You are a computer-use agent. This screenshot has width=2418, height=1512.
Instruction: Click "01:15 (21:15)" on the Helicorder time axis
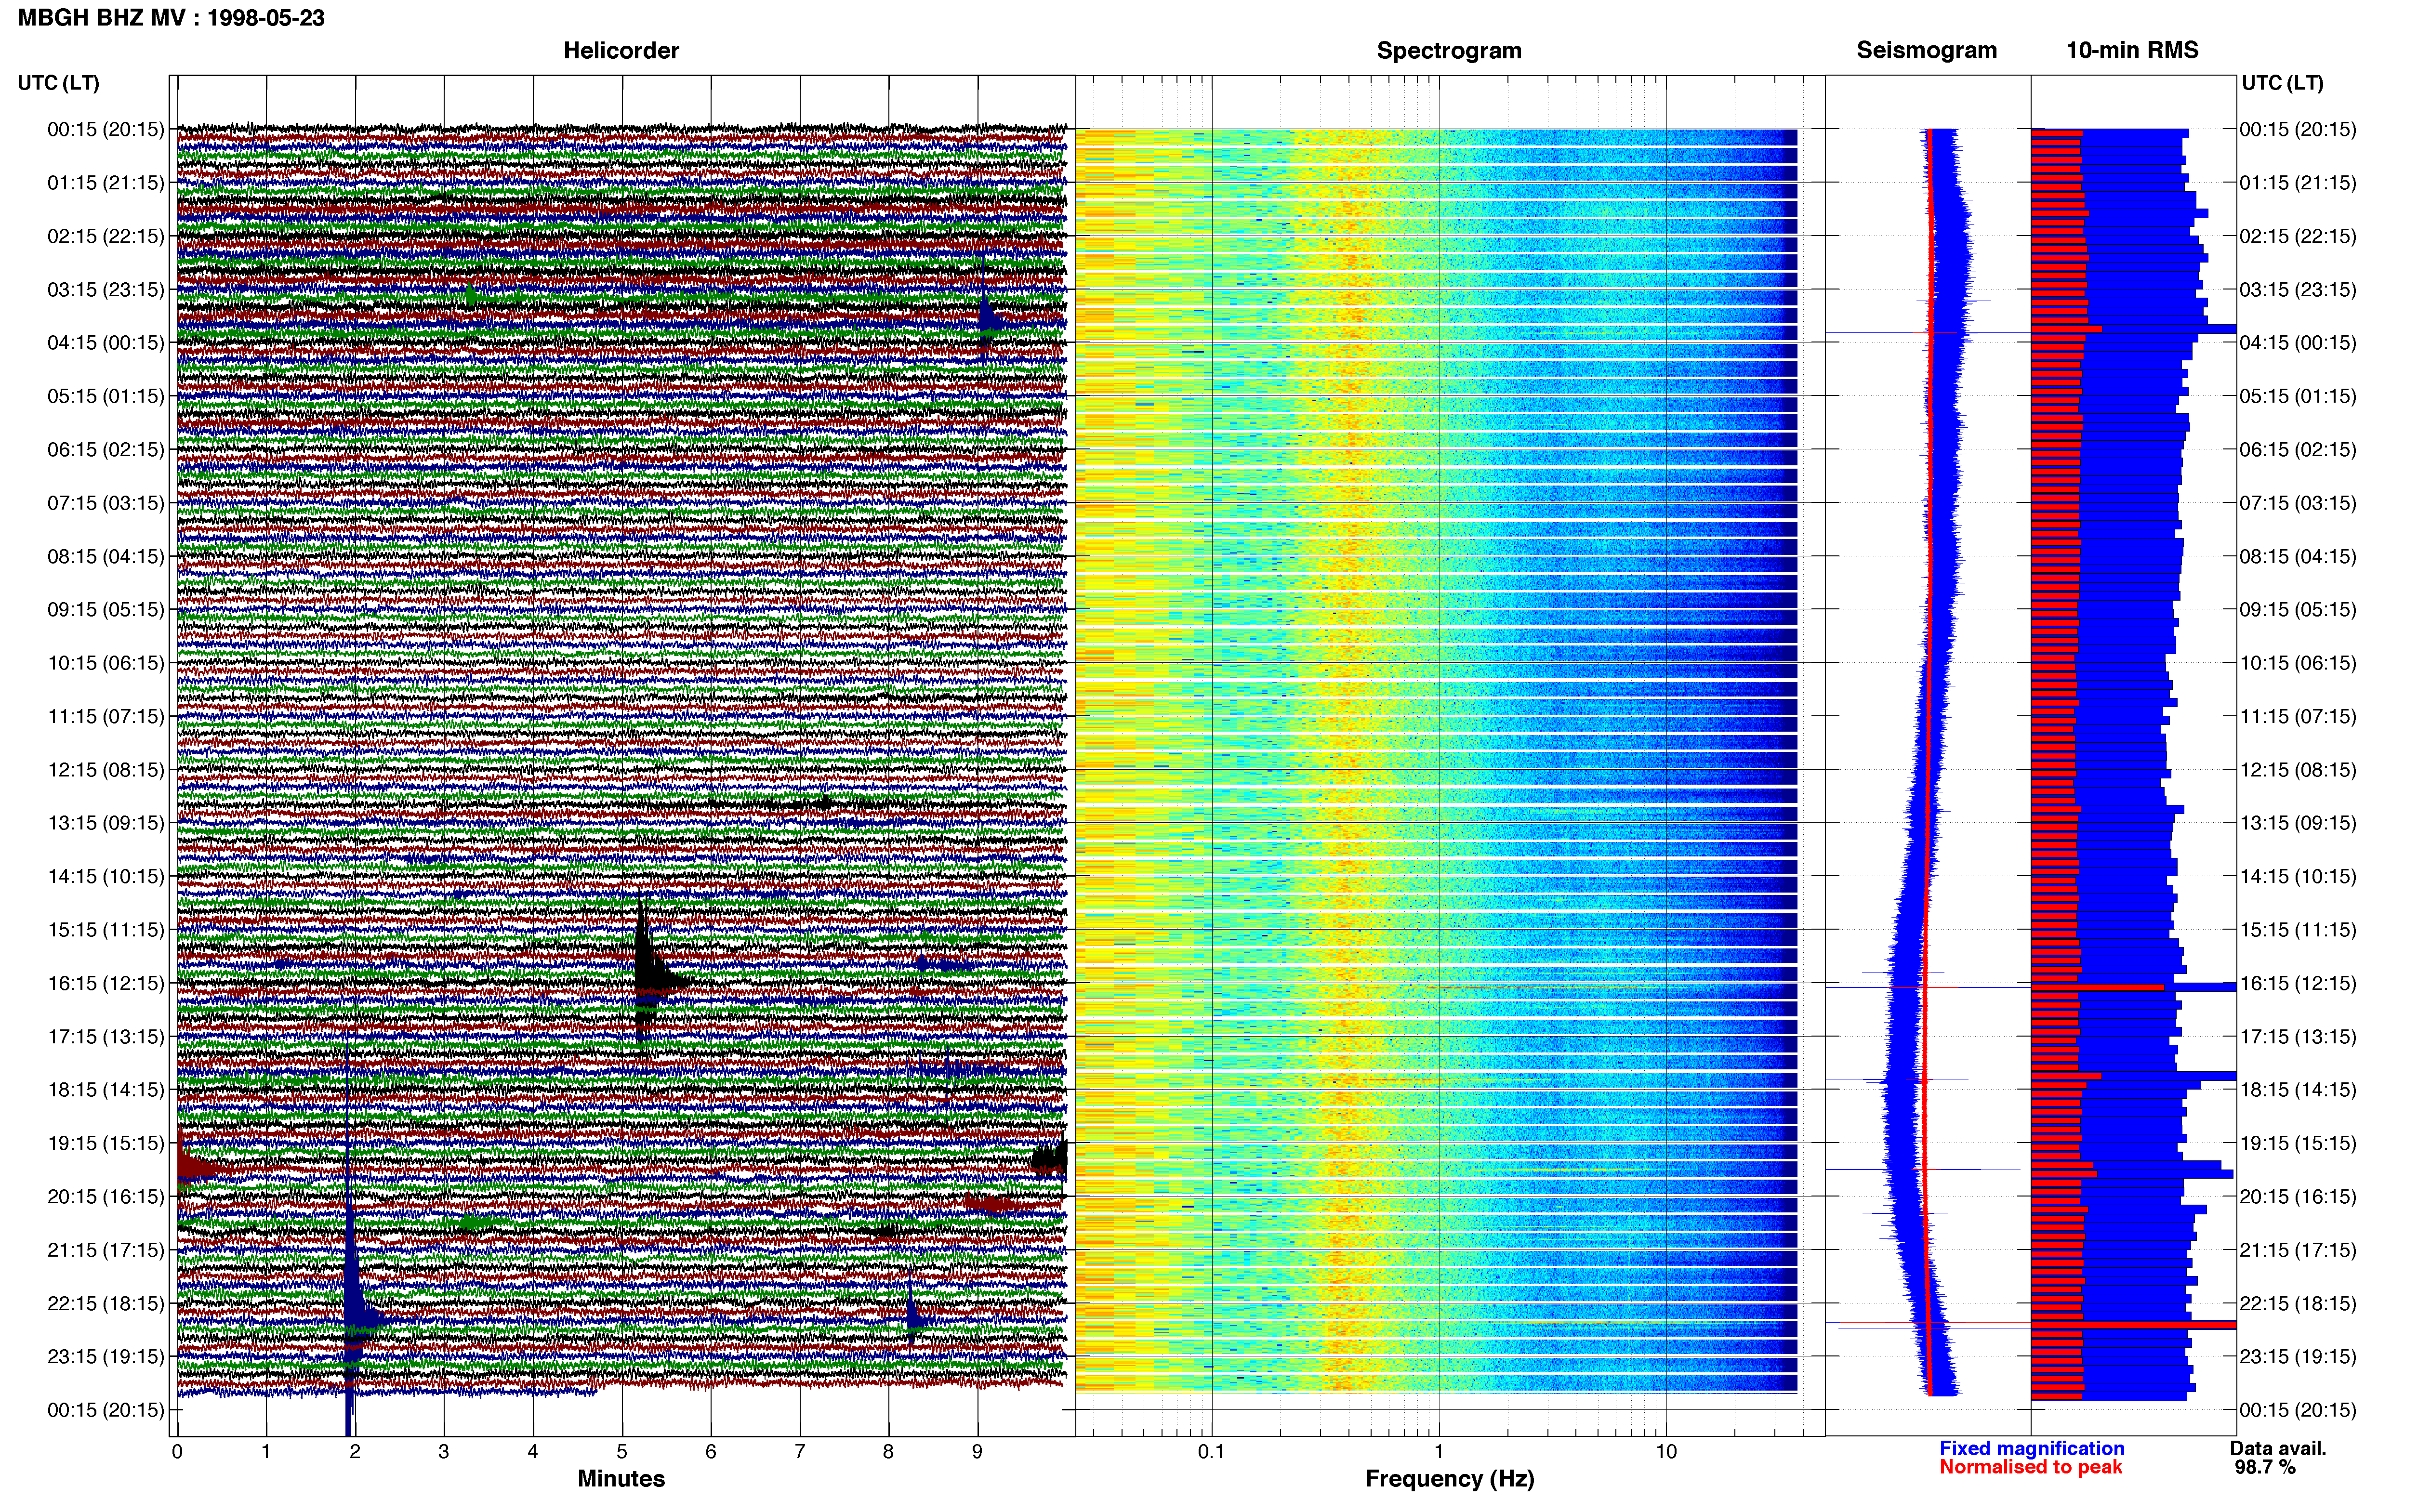pyautogui.click(x=106, y=183)
